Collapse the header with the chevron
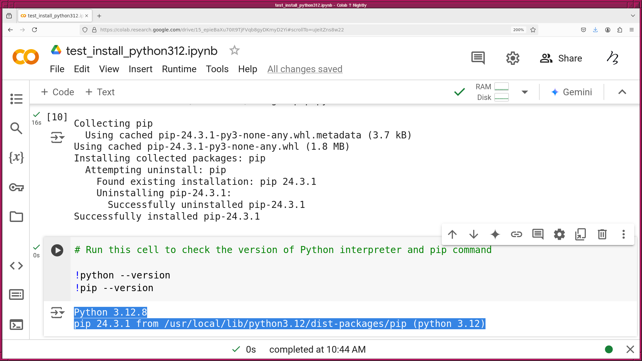The width and height of the screenshot is (642, 361). (x=622, y=92)
